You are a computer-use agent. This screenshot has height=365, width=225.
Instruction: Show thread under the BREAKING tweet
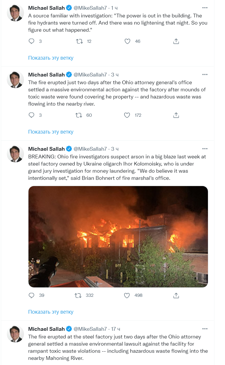point(51,312)
